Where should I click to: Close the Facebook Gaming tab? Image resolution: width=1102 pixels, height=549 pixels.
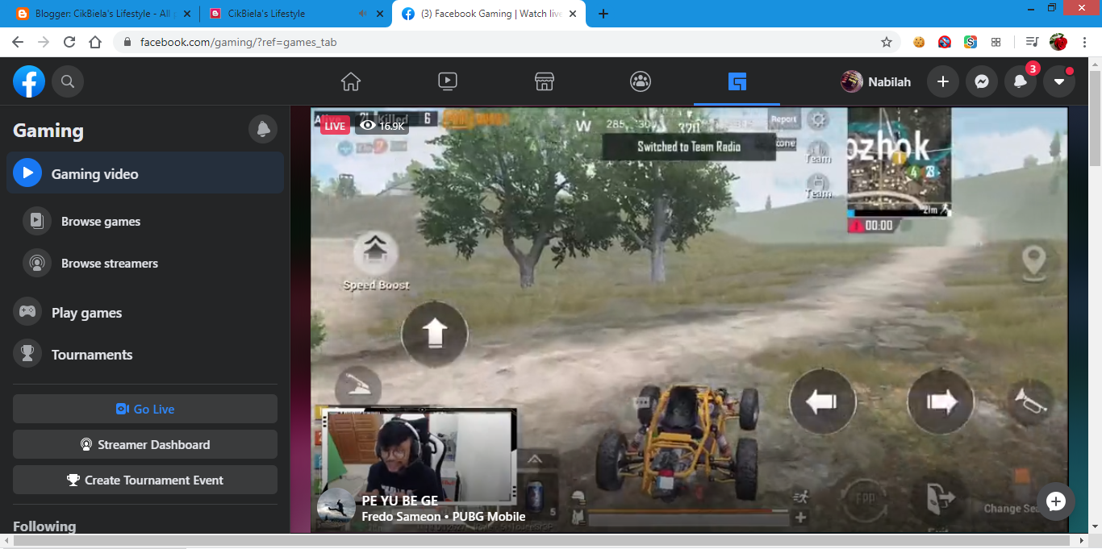[x=572, y=14]
